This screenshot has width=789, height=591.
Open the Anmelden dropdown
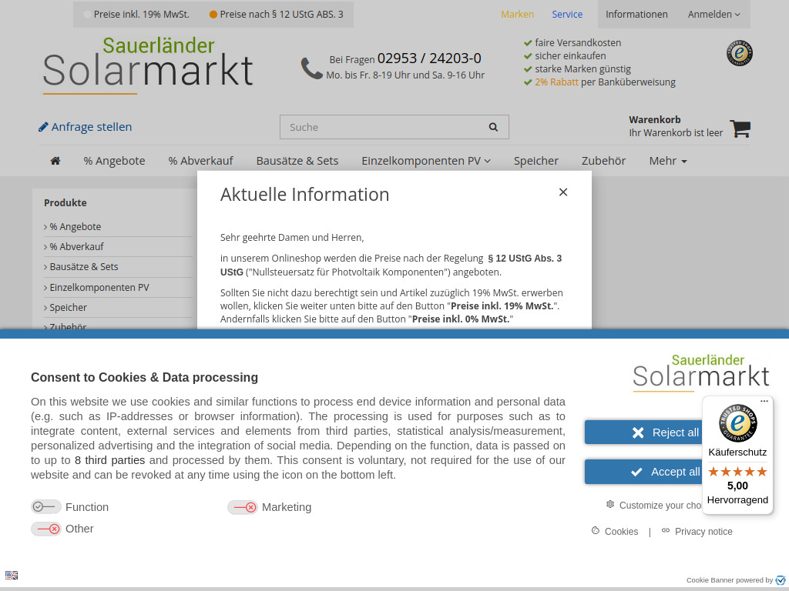[713, 14]
